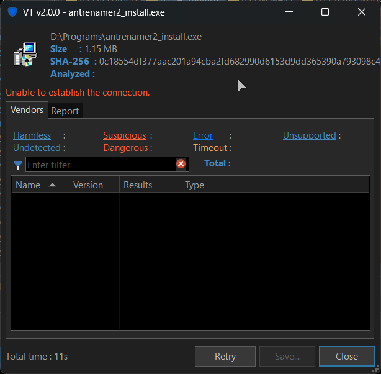Open the Undetected link

pos(37,148)
